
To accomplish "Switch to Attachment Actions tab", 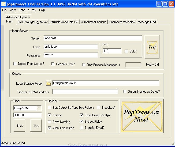I will point(94,22).
